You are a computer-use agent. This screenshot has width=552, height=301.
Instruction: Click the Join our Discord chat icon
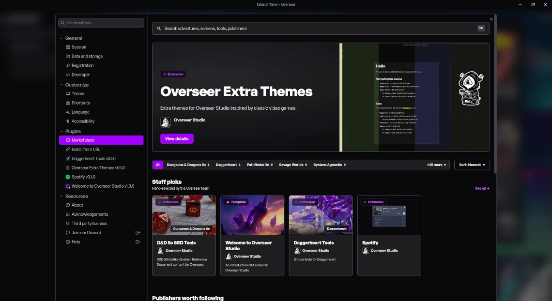[68, 232]
